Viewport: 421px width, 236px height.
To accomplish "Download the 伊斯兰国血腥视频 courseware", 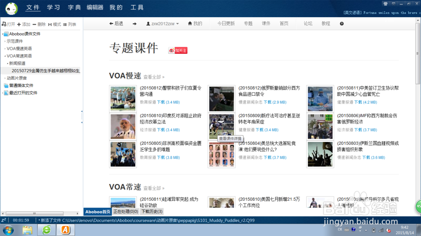I will (374, 157).
